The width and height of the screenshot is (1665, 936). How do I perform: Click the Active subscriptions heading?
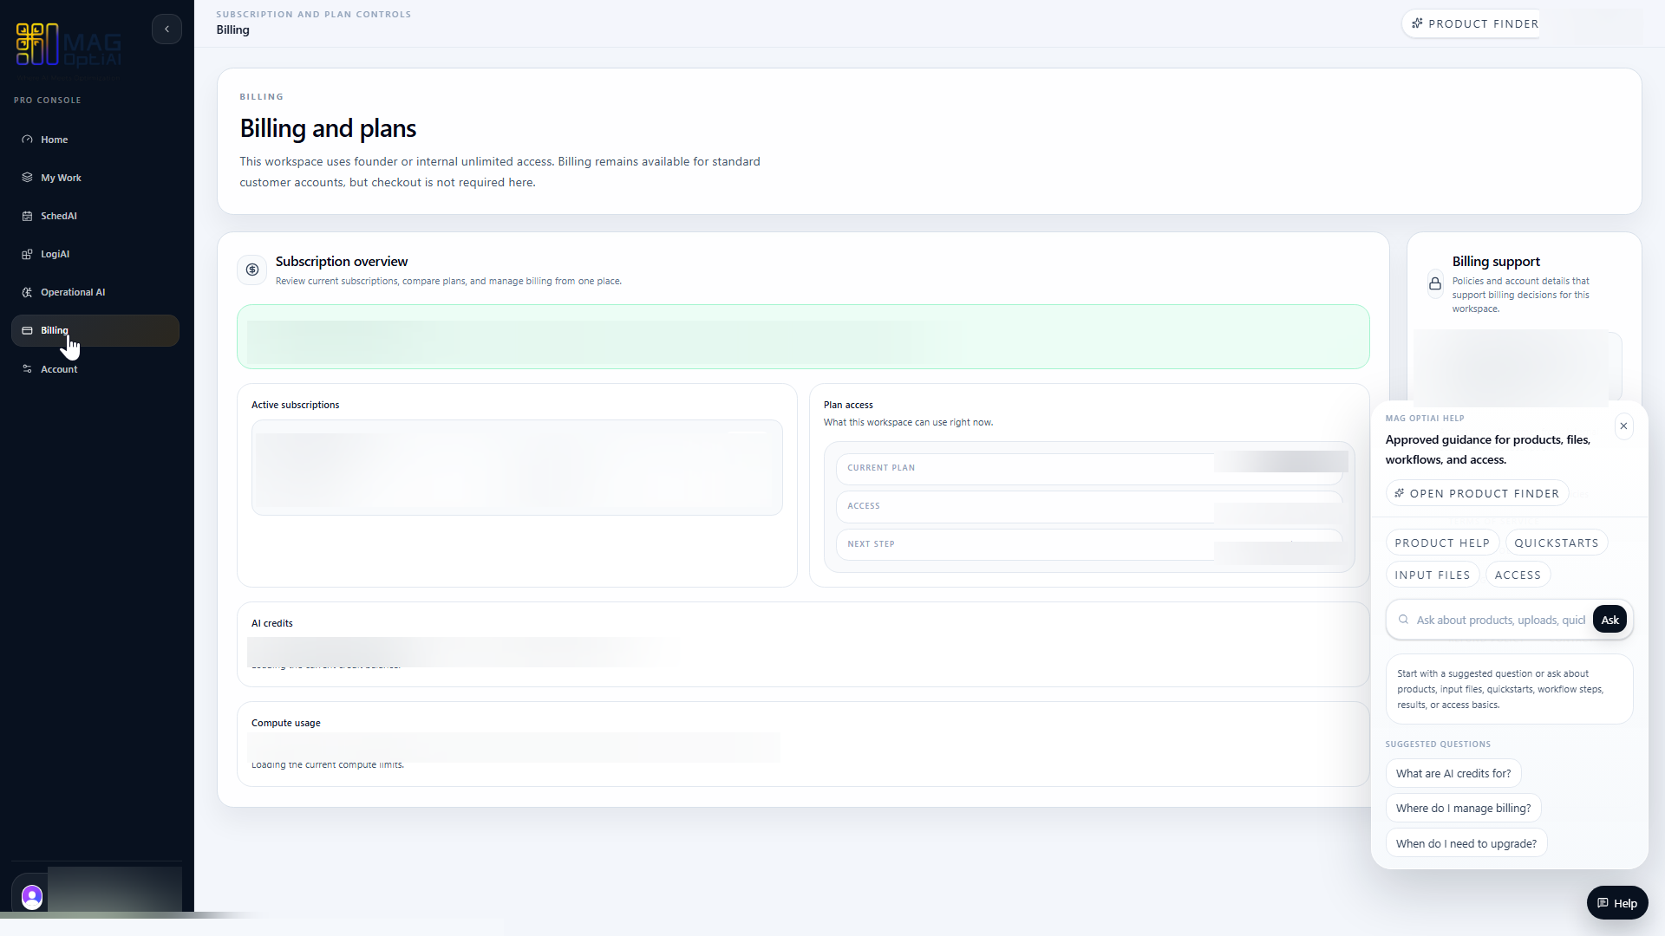pyautogui.click(x=295, y=405)
